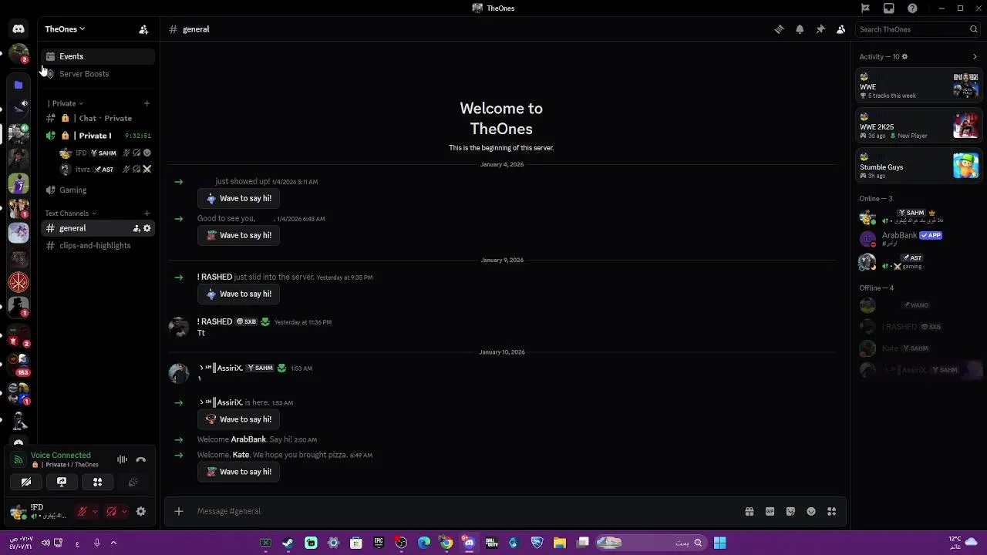This screenshot has height=555, width=987.
Task: Open channel Threads icon
Action: 779,29
